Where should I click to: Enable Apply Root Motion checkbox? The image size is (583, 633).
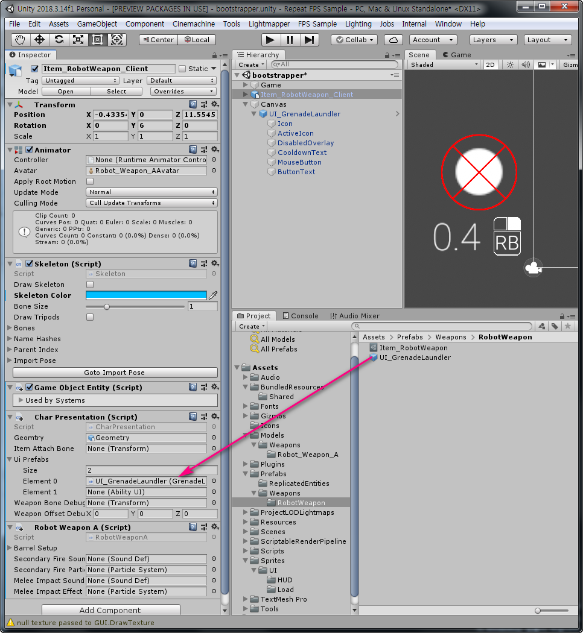90,181
